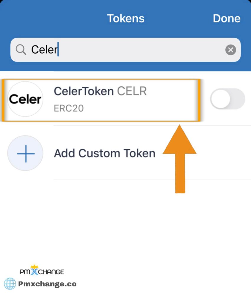The height and width of the screenshot is (302, 251).
Task: Click the white knob of CelerToken switch
Action: pos(221,99)
